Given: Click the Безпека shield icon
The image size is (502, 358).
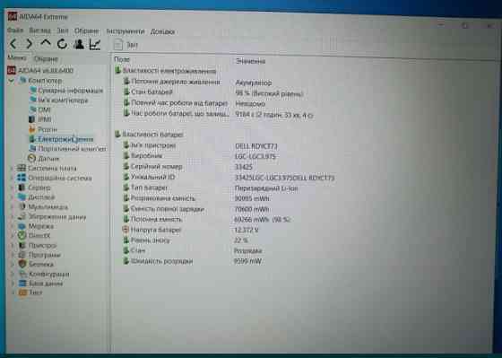Looking at the screenshot, I should tap(22, 264).
